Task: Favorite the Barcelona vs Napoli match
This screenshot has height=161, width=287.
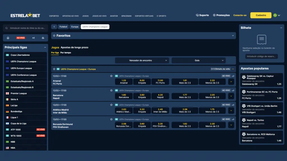Action: coord(111,90)
